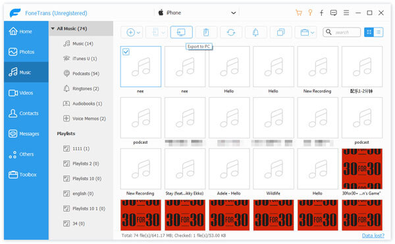Switch to grid thumbnail view
The width and height of the screenshot is (395, 244).
pyautogui.click(x=369, y=32)
